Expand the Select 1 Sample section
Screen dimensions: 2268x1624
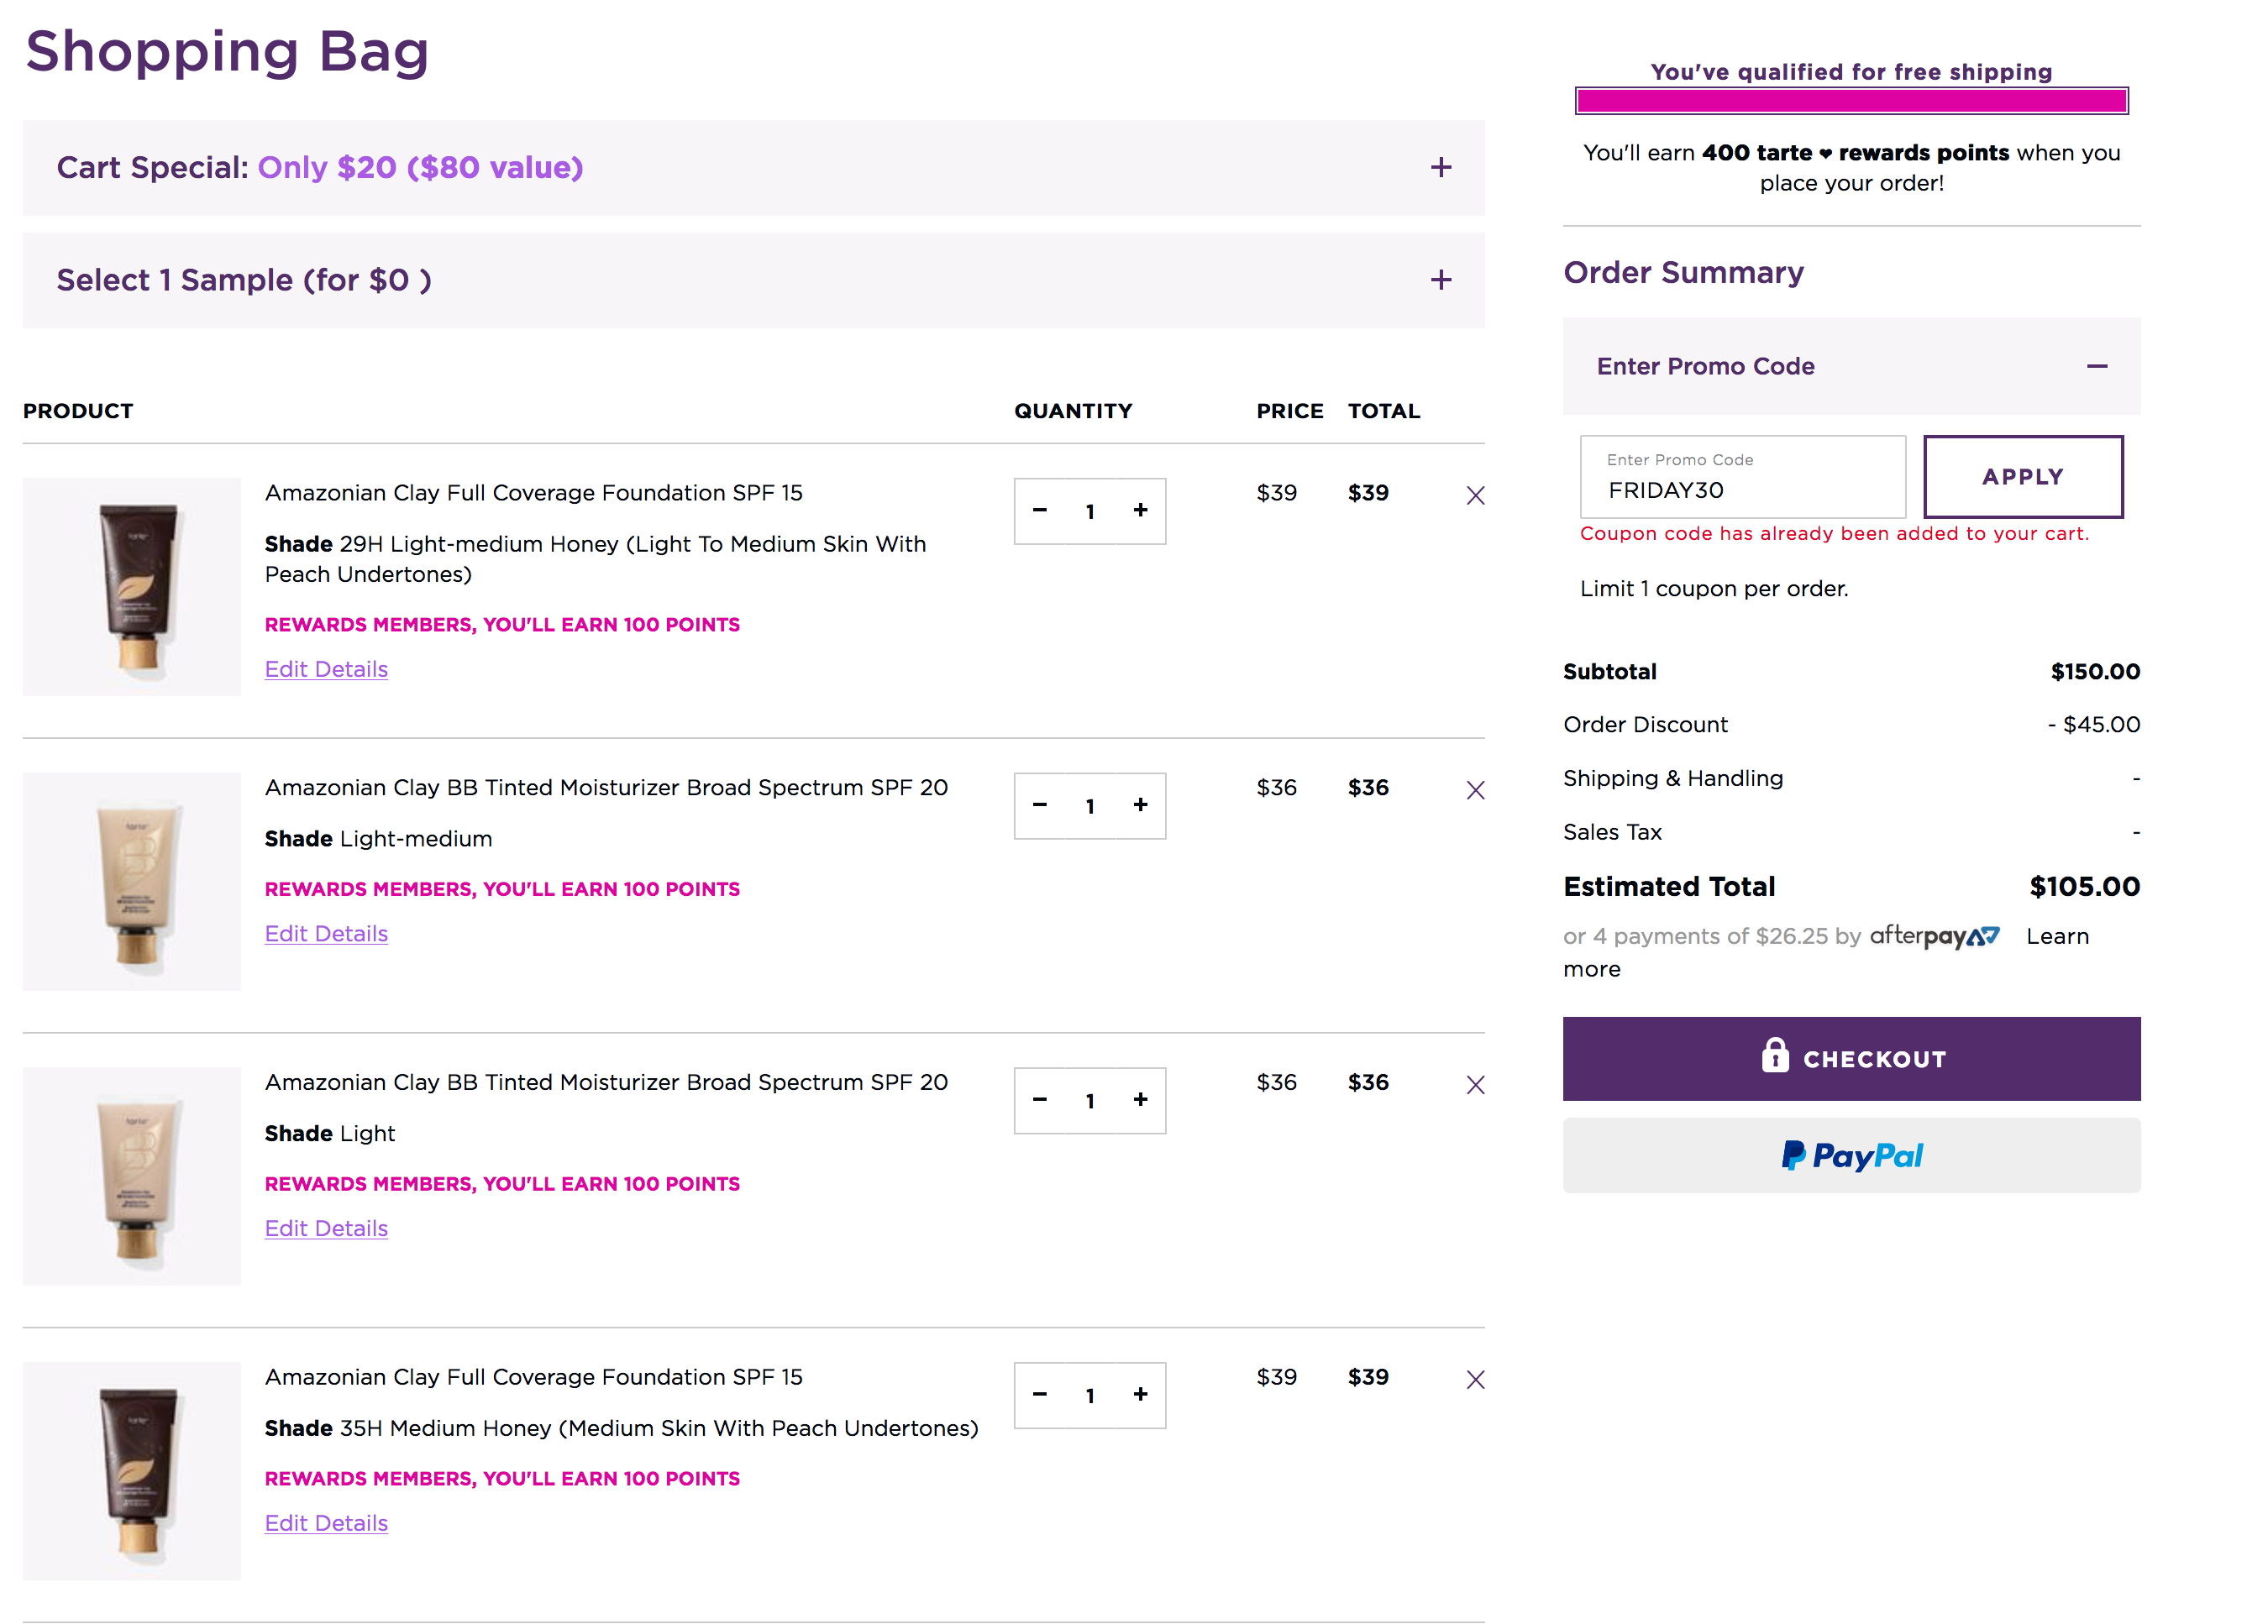coord(753,280)
